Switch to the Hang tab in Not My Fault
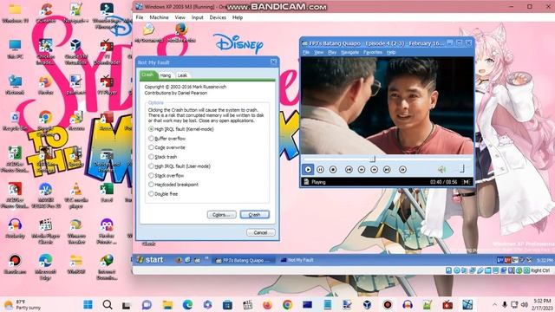The image size is (555, 312). (166, 75)
